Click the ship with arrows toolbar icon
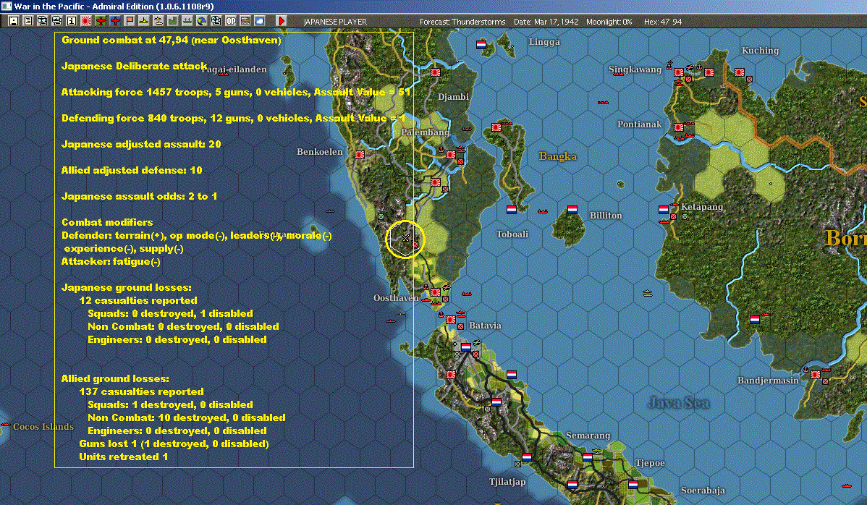Image resolution: width=867 pixels, height=505 pixels. [x=187, y=21]
